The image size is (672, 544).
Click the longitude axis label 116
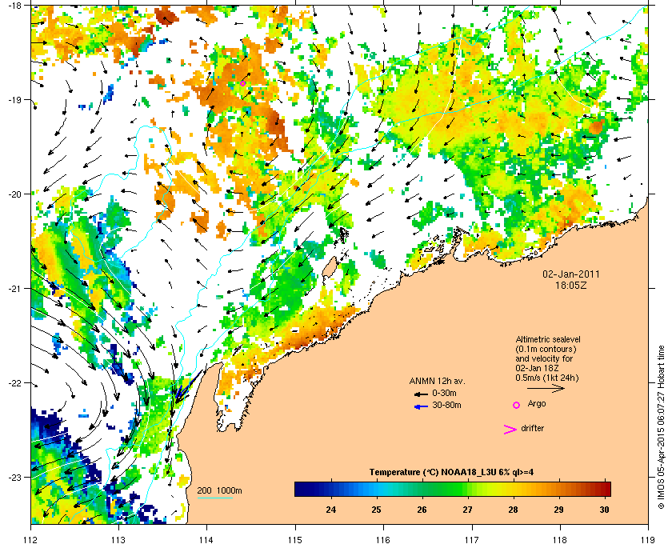[383, 540]
